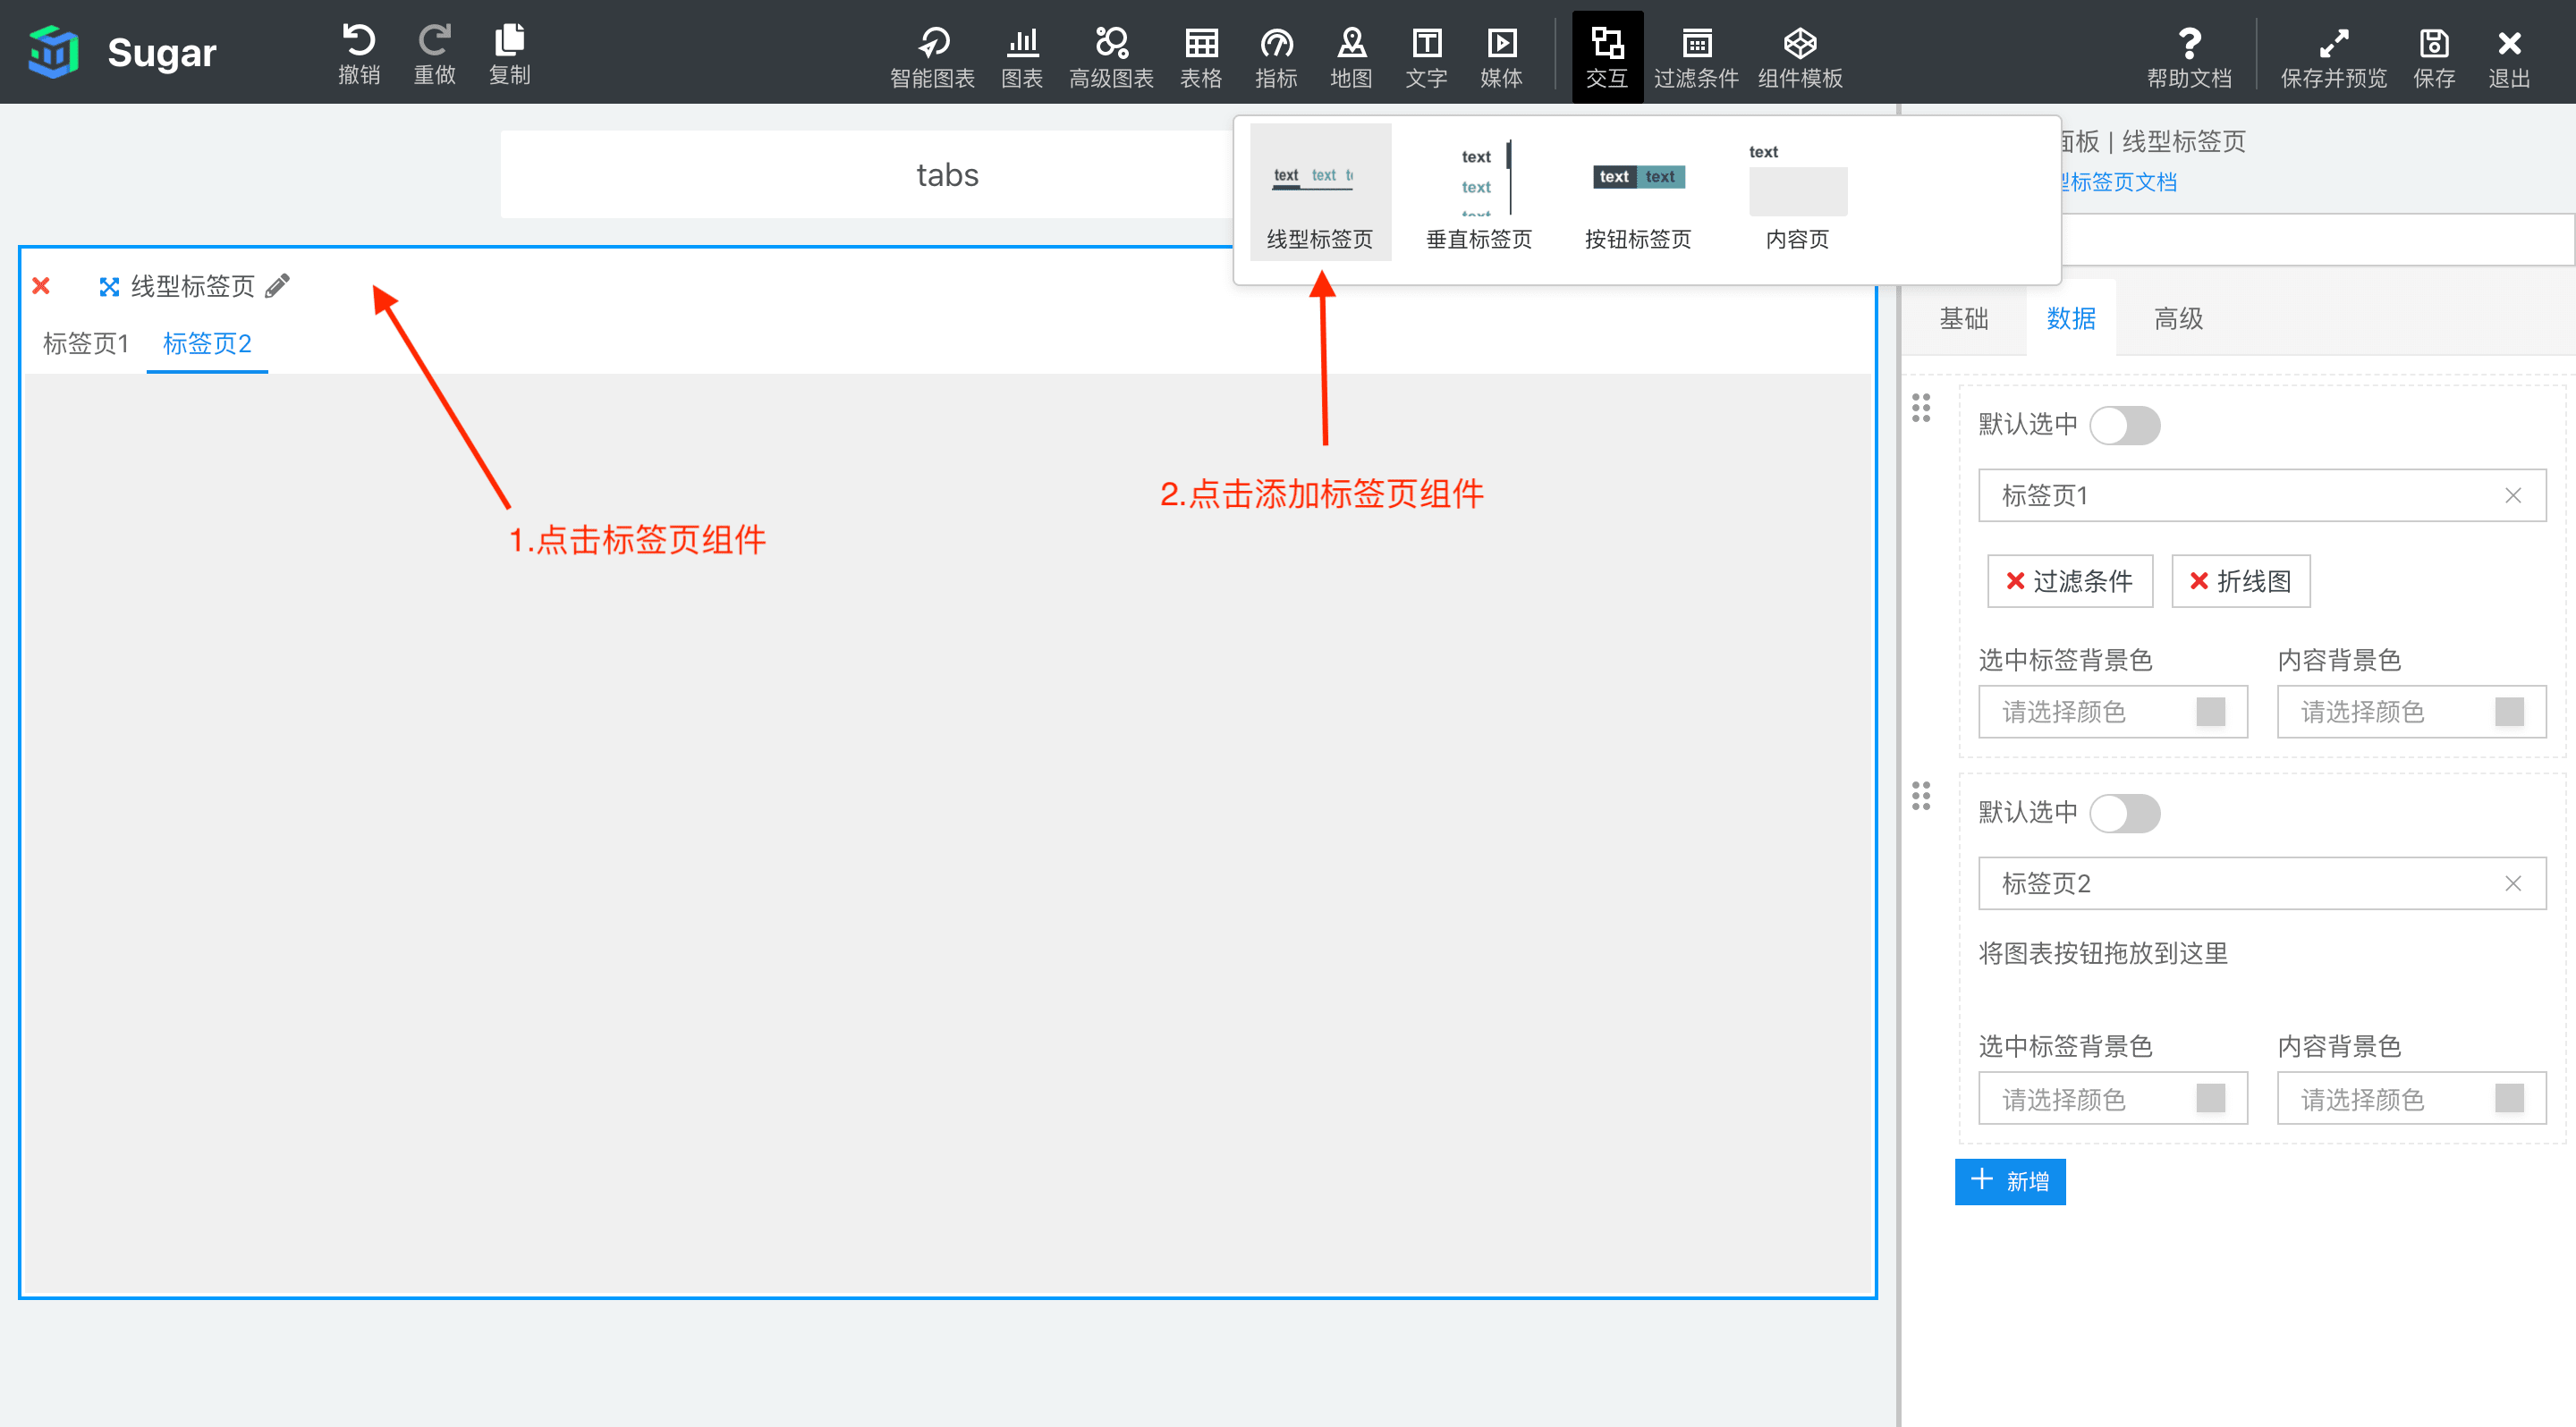Screen dimensions: 2576x1427
Task: Toggle 默认选中 for 标签页2
Action: 2125,814
